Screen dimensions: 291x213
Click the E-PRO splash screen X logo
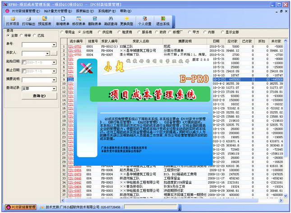(x=86, y=68)
